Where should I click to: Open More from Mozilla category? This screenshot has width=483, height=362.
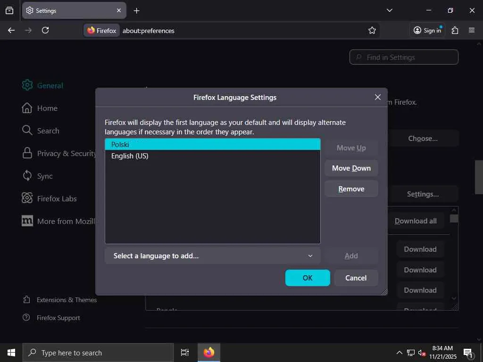(x=58, y=221)
